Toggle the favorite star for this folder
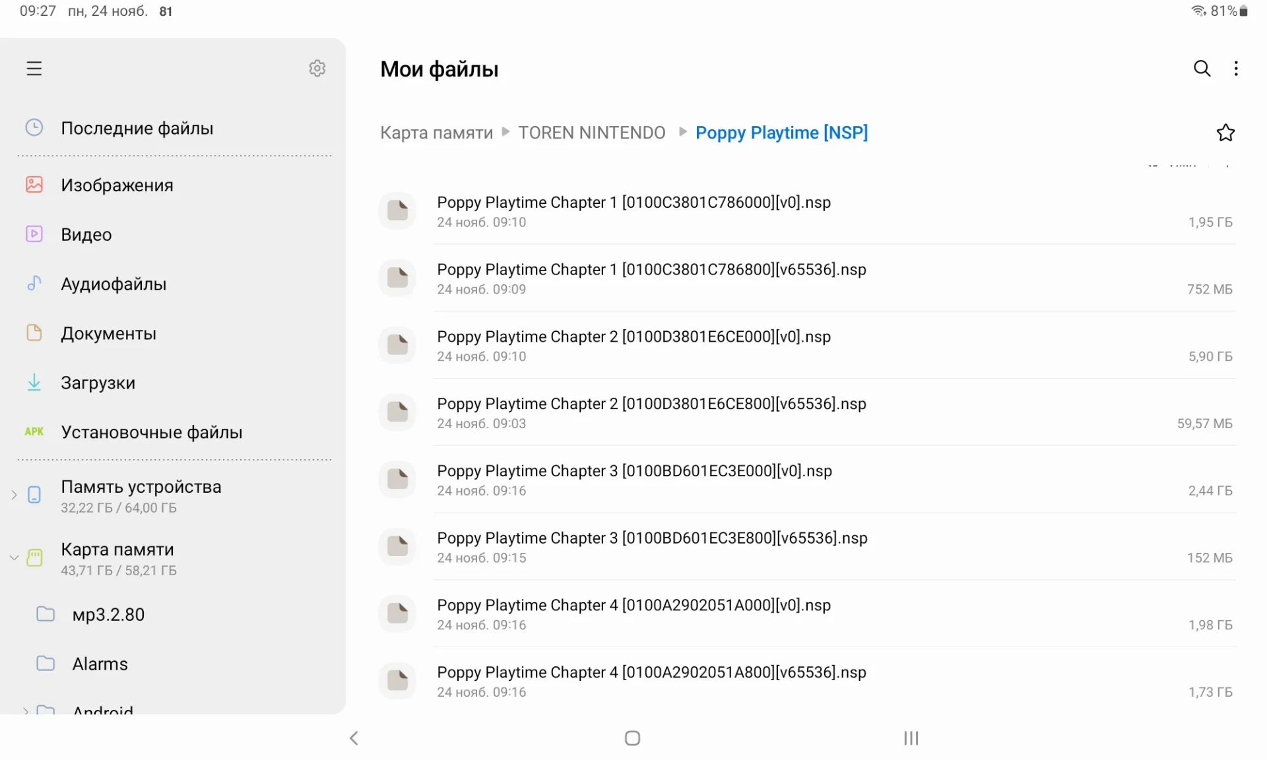 (1225, 133)
